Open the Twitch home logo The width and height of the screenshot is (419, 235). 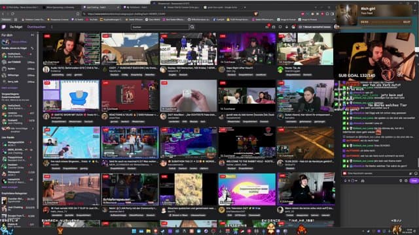[3, 27]
